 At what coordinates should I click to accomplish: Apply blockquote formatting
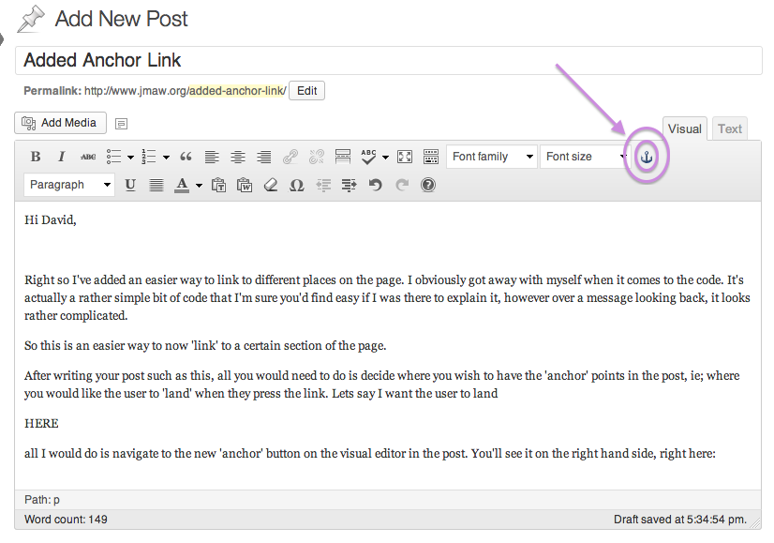click(x=186, y=158)
